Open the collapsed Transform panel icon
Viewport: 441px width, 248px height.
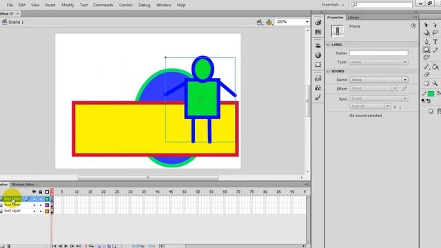(x=318, y=65)
